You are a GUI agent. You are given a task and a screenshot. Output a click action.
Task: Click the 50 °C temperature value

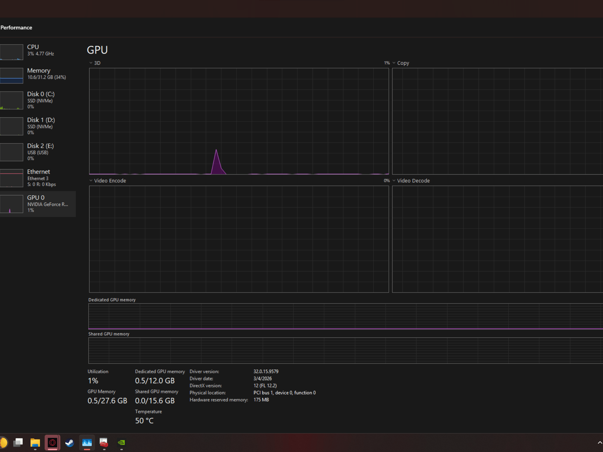tap(144, 421)
